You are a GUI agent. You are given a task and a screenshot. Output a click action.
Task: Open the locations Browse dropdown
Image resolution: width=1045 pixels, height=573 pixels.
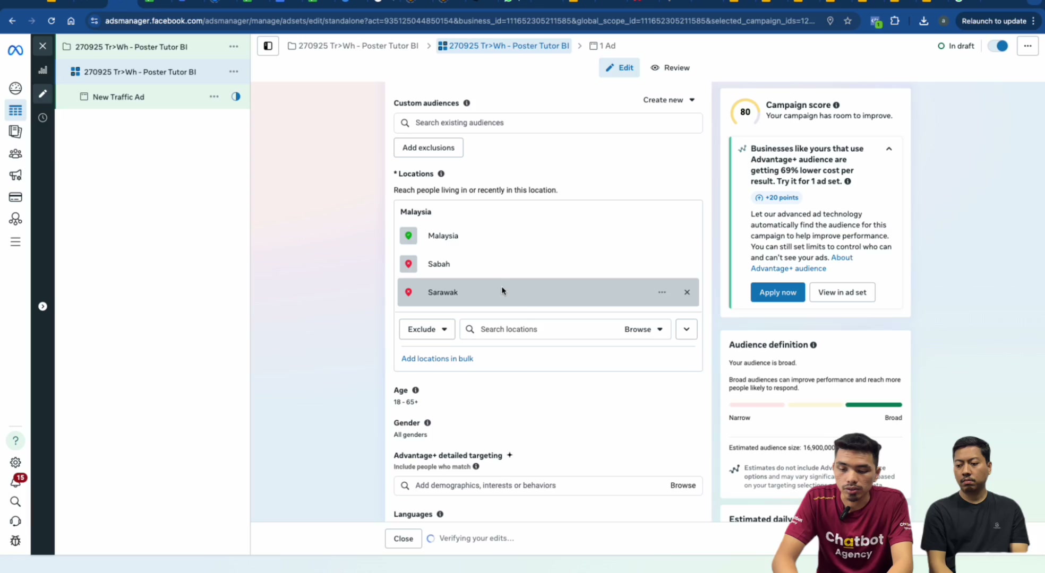click(644, 329)
